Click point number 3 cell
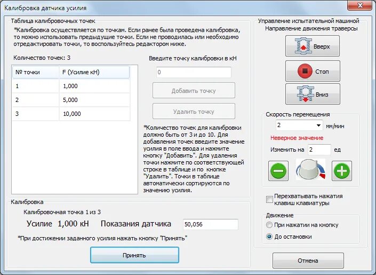This screenshot has height=275, width=376. [x=36, y=114]
